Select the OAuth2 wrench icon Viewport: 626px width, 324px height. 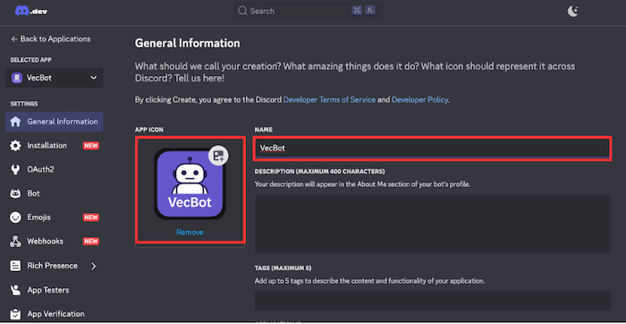coord(15,169)
